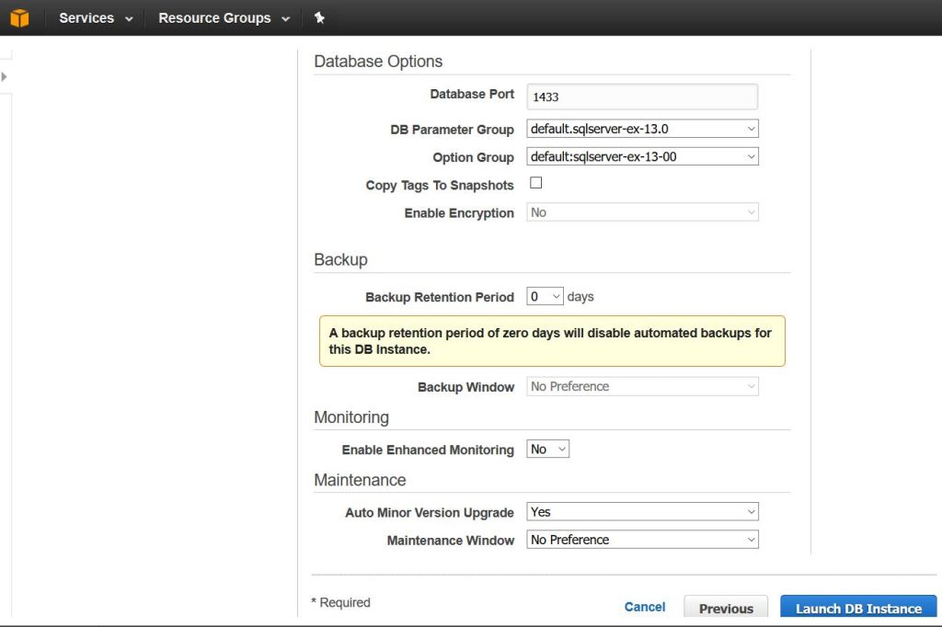Viewport: 942px width, 627px height.
Task: Open the Option Group dropdown
Action: click(x=642, y=156)
